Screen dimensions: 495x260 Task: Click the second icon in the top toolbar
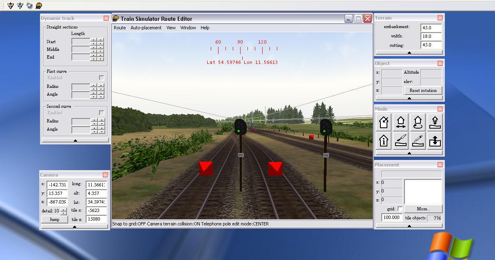pos(20,5)
